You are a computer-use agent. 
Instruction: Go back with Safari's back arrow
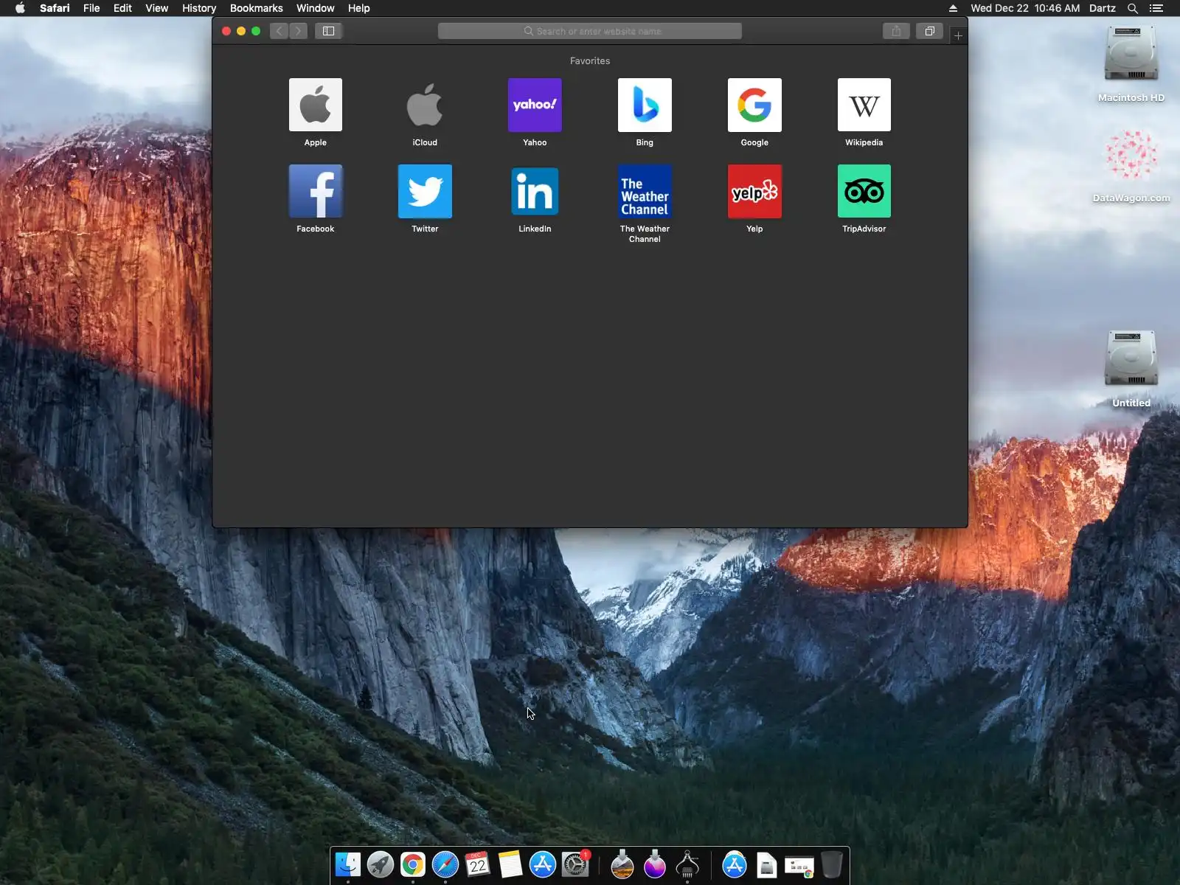pyautogui.click(x=279, y=31)
